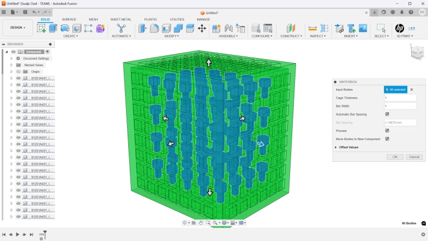The width and height of the screenshot is (428, 241).
Task: Open the Configure Model icon
Action: [x=256, y=28]
